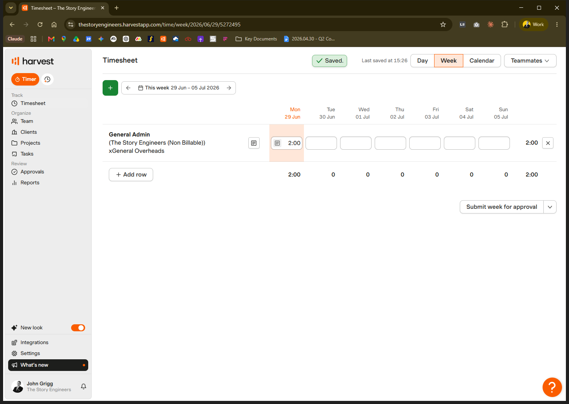The width and height of the screenshot is (569, 404).
Task: Toggle the New look switch
Action: tap(78, 328)
